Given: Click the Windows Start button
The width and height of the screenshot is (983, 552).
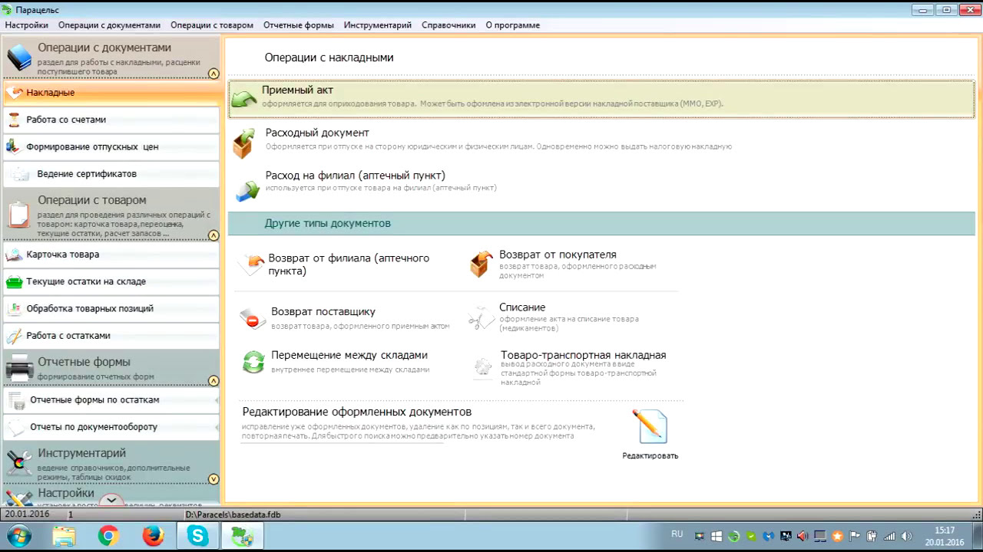Looking at the screenshot, I should coord(18,537).
